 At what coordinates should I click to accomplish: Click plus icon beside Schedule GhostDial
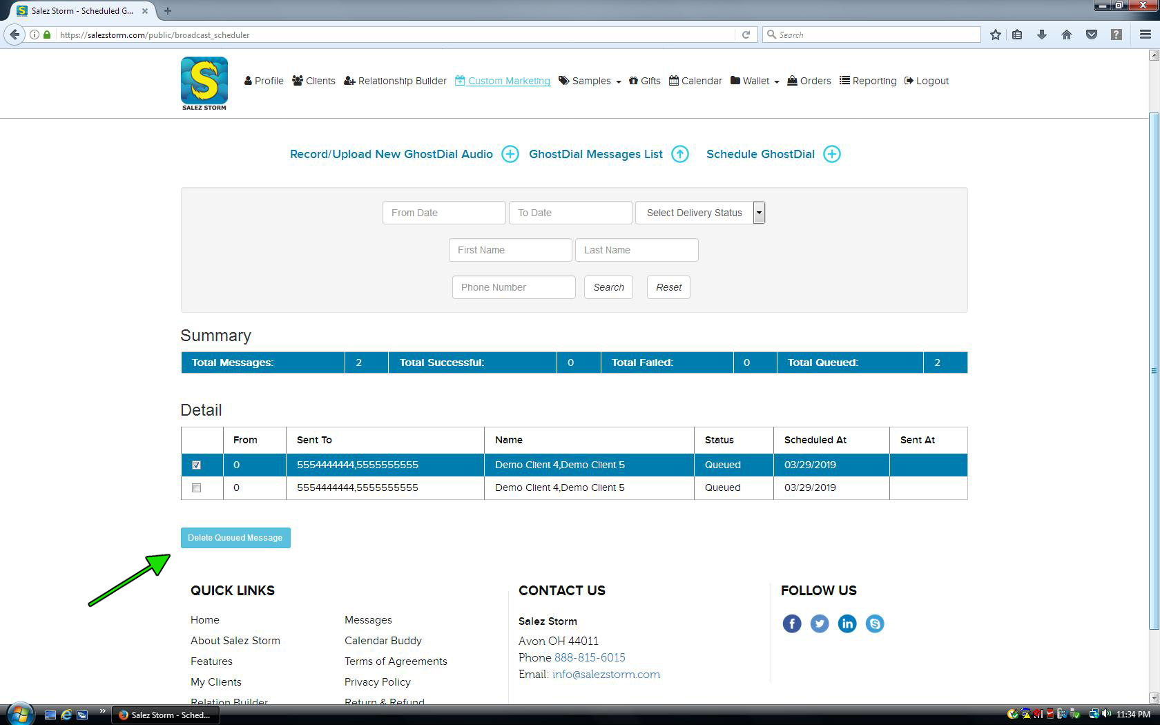832,154
